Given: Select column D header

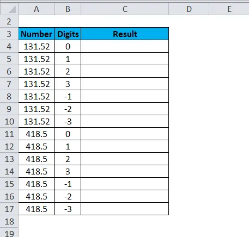Looking at the screenshot, I should pos(189,9).
